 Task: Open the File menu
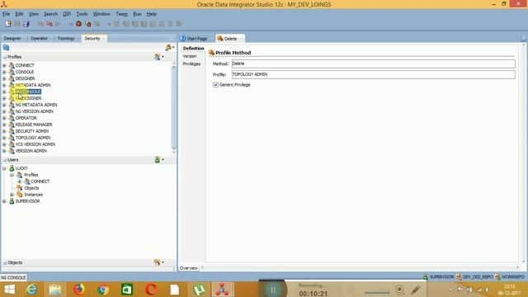tap(6, 14)
